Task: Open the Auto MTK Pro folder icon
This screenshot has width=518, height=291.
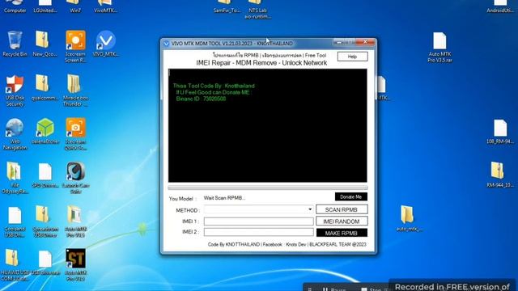Action: point(74,215)
